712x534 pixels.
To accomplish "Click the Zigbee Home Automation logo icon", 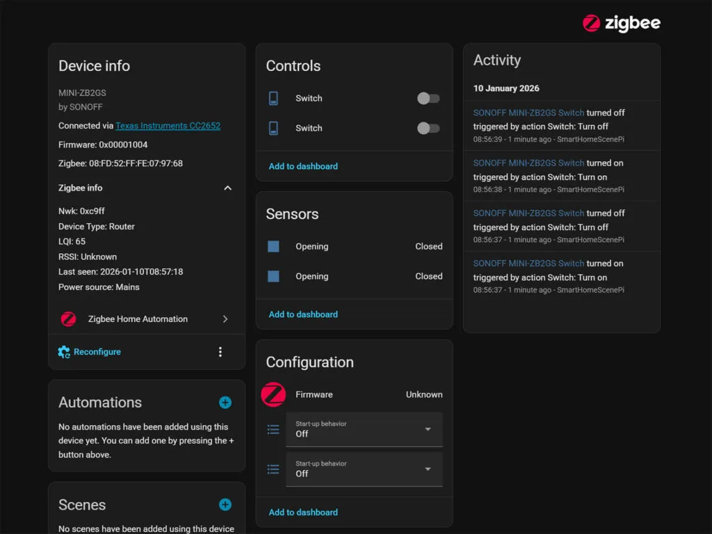I will click(x=69, y=319).
